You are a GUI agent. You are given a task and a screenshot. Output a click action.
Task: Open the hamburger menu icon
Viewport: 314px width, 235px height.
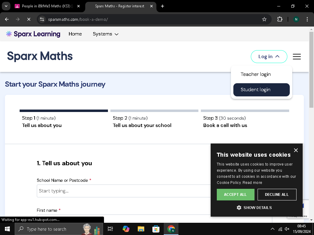click(297, 57)
